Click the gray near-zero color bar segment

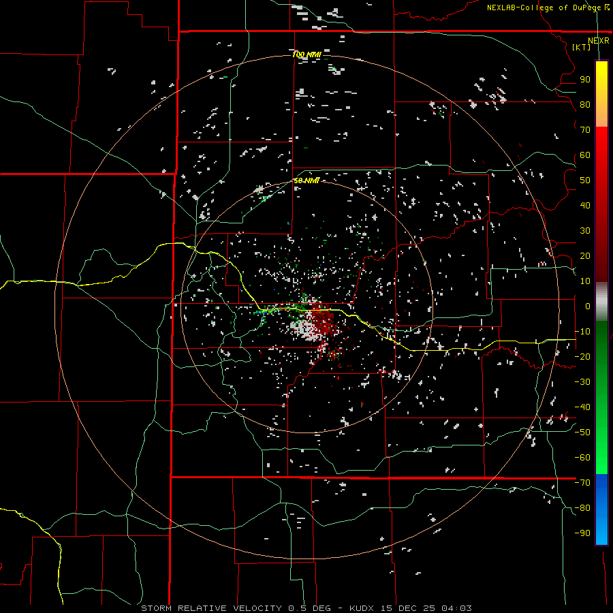[x=601, y=302]
